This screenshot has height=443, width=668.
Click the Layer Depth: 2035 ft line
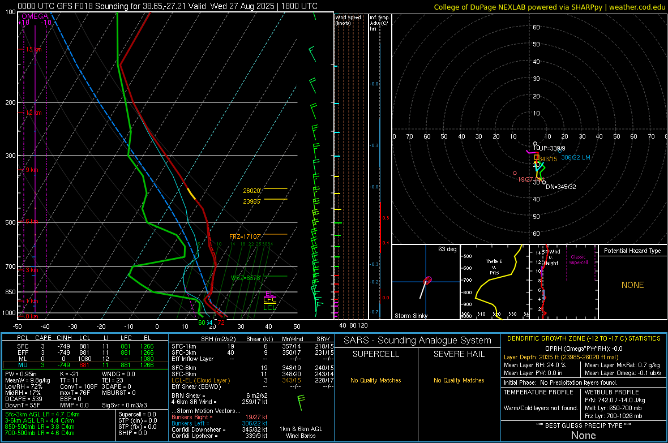tap(561, 358)
